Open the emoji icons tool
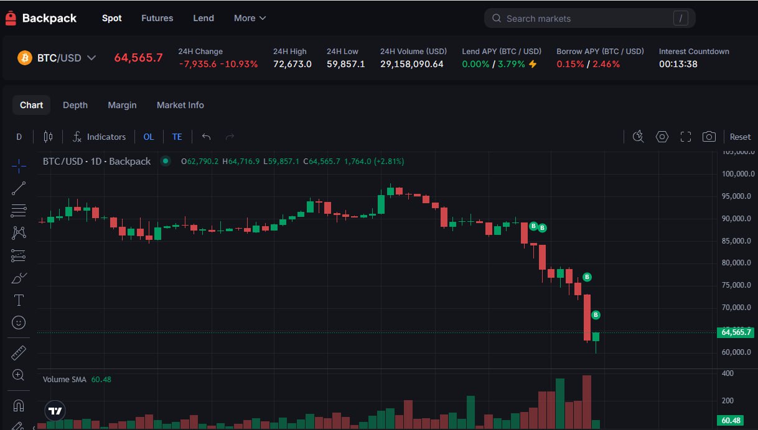758x430 pixels. [19, 322]
